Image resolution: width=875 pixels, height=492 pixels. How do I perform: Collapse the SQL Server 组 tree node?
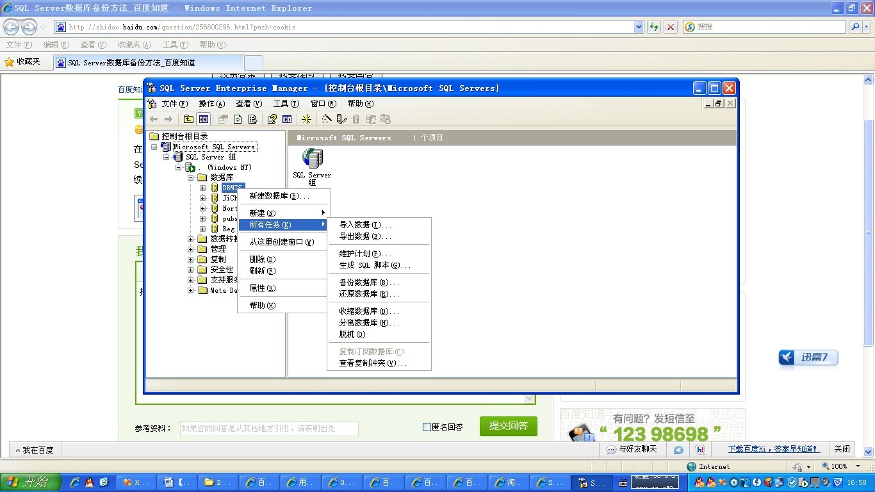click(x=167, y=157)
